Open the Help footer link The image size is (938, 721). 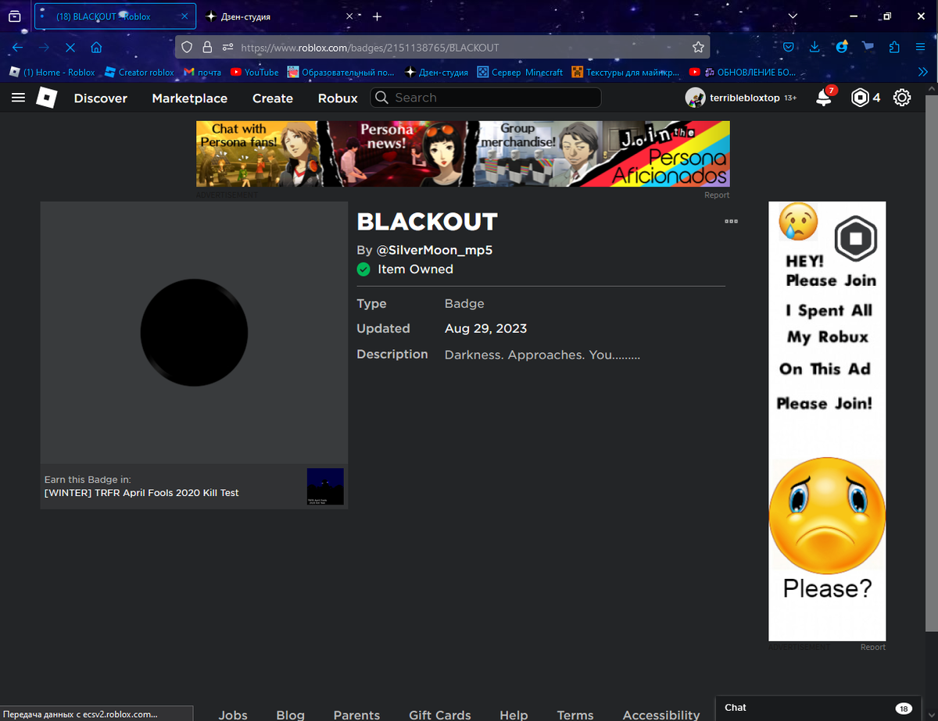514,715
